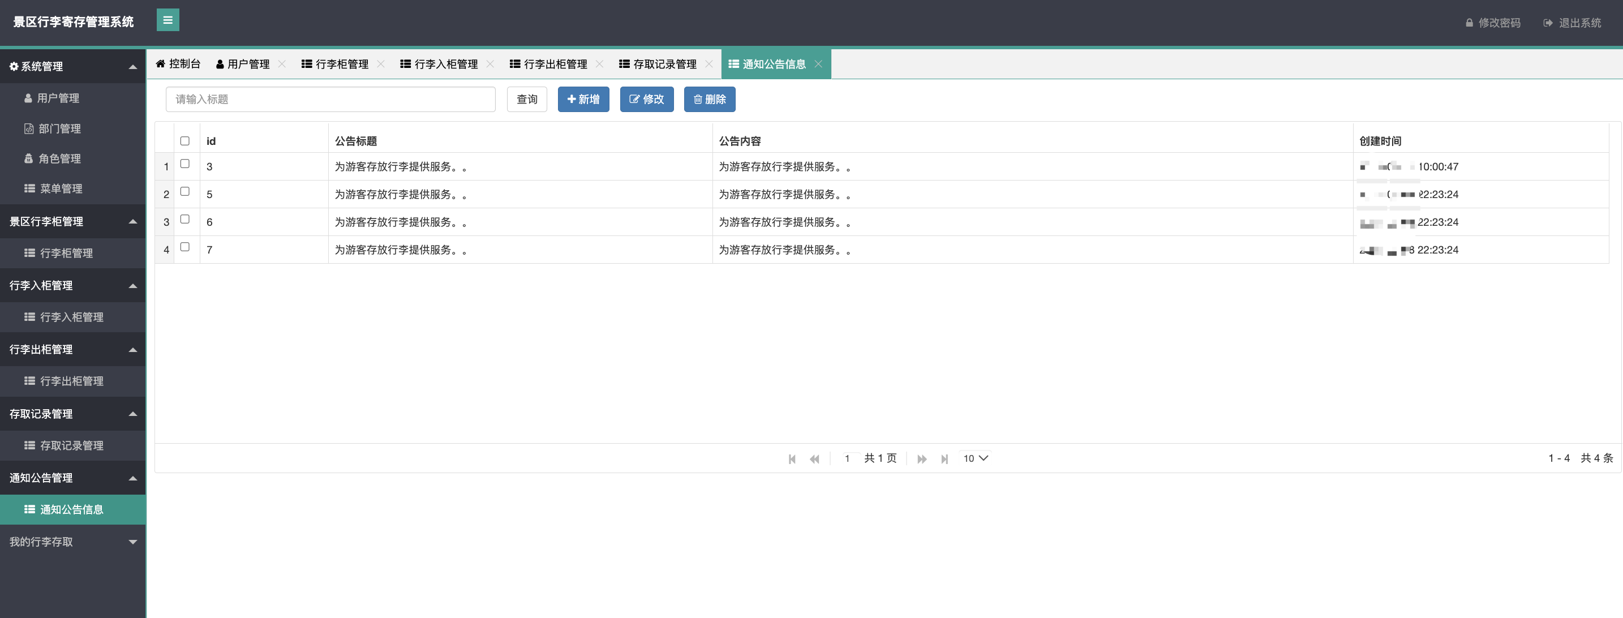The image size is (1623, 618).
Task: Close the 行李柜管理 tab
Action: [x=381, y=65]
